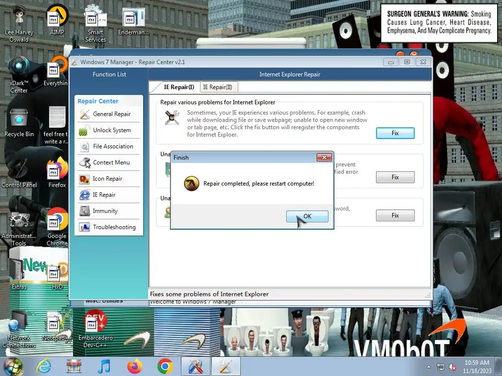502x376 pixels.
Task: Open Troubleshooting in the function list
Action: click(109, 227)
